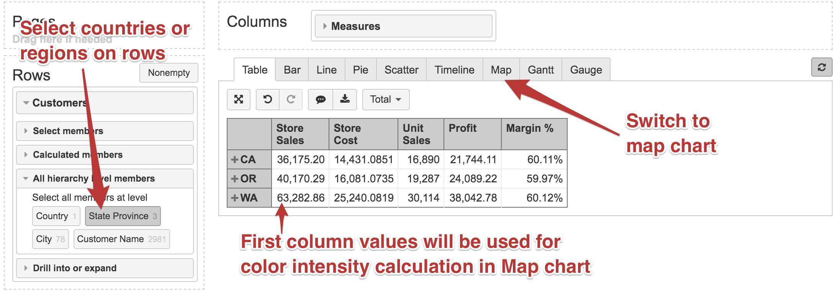Expand Drill into or expand section
Screen dimensions: 838x295
105,268
